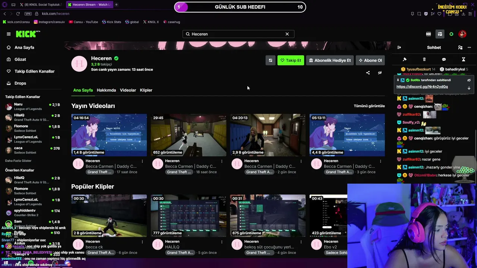The image size is (477, 268).
Task: Open caca channel in followed list
Action: [32, 150]
